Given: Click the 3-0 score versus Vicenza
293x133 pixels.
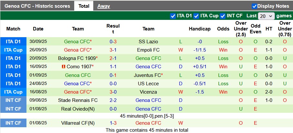Looking at the screenshot, I should (113, 92).
